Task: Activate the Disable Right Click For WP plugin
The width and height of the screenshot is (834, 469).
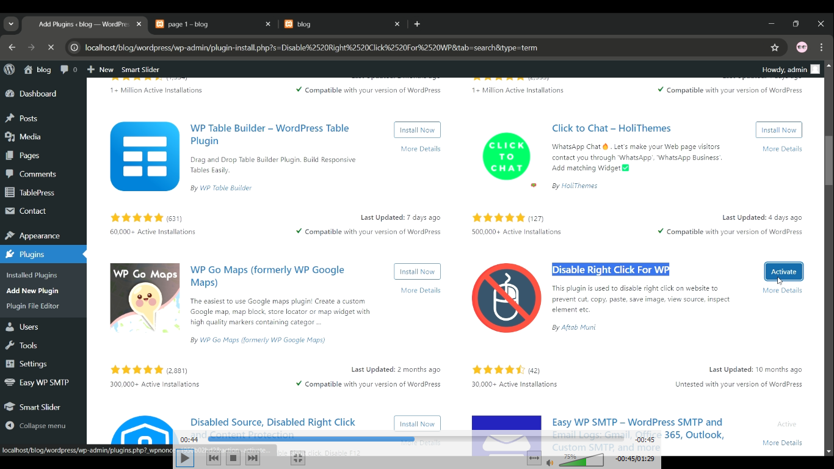Action: point(783,272)
